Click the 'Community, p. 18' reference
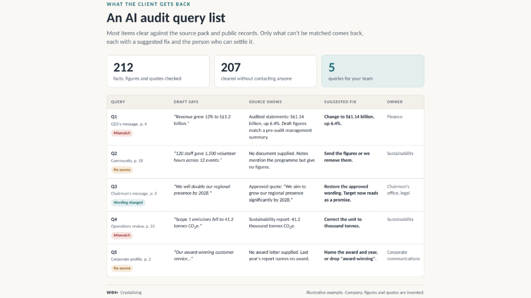This screenshot has width=531, height=298. [127, 161]
